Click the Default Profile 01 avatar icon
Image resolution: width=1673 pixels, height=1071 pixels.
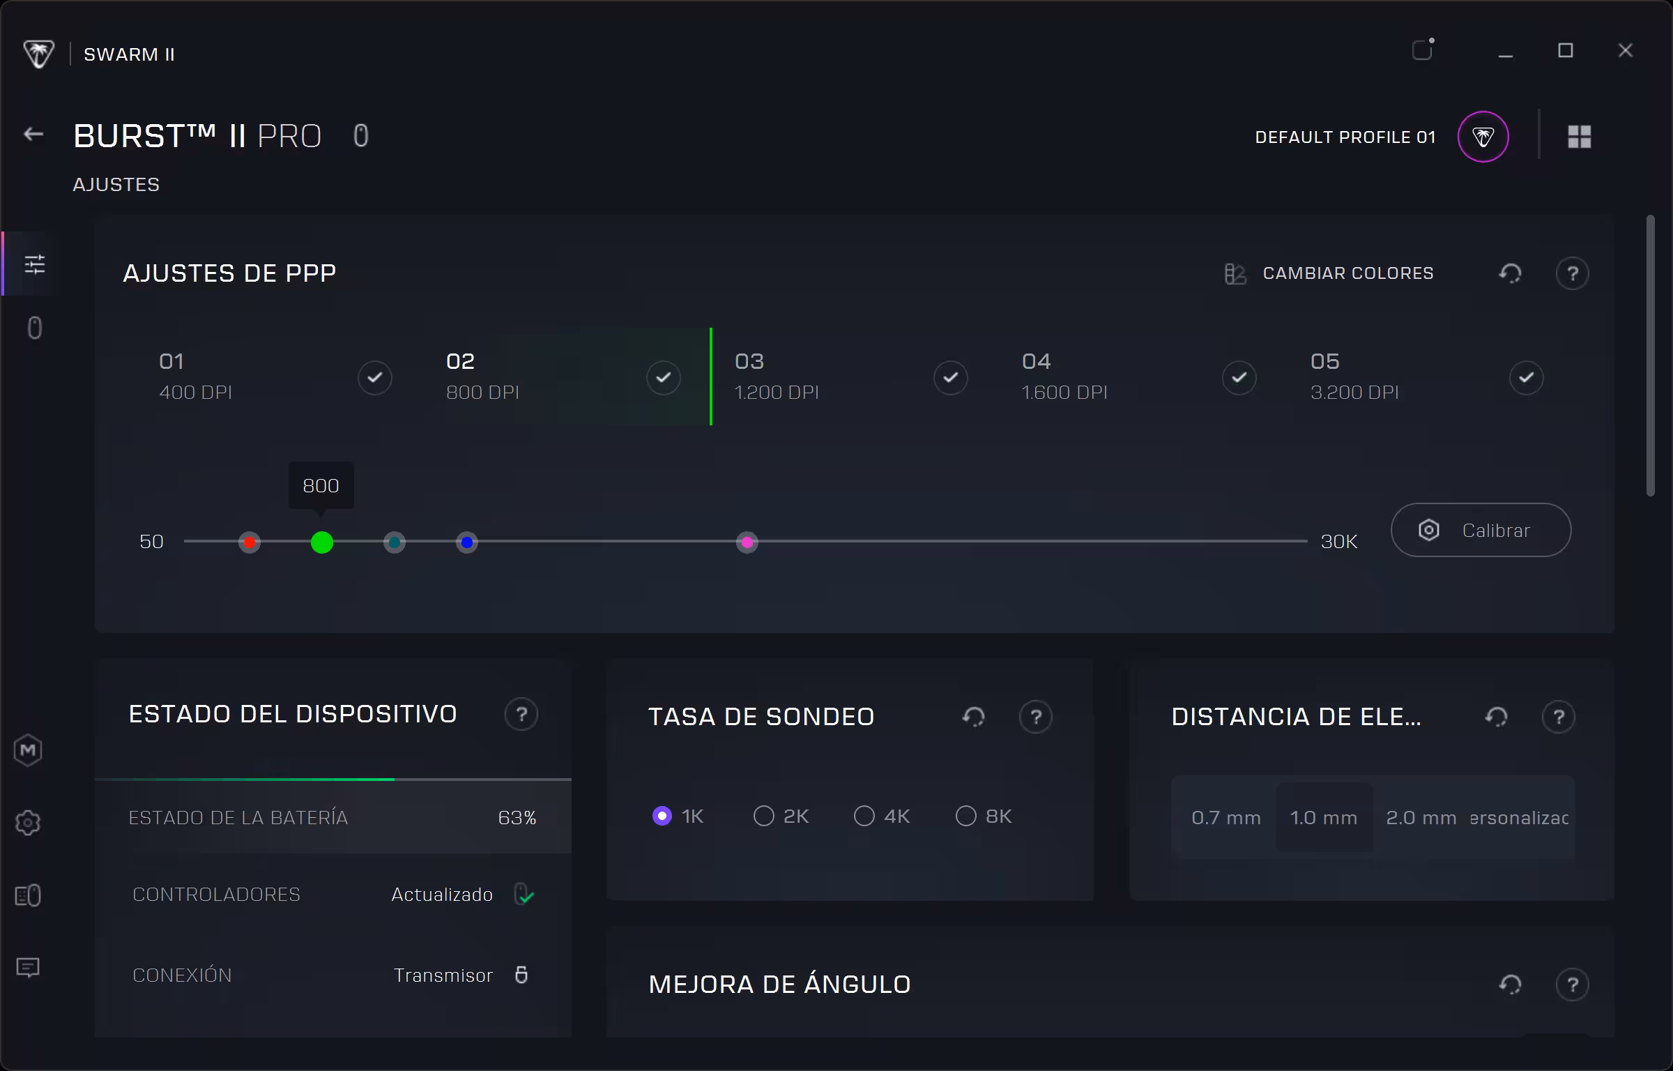tap(1483, 137)
